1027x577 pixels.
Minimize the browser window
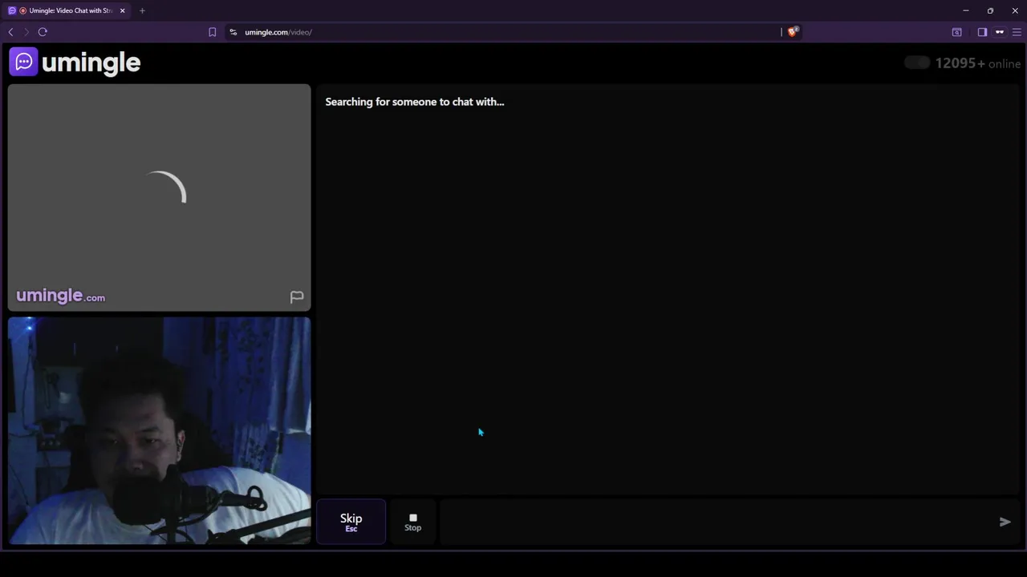(x=966, y=10)
